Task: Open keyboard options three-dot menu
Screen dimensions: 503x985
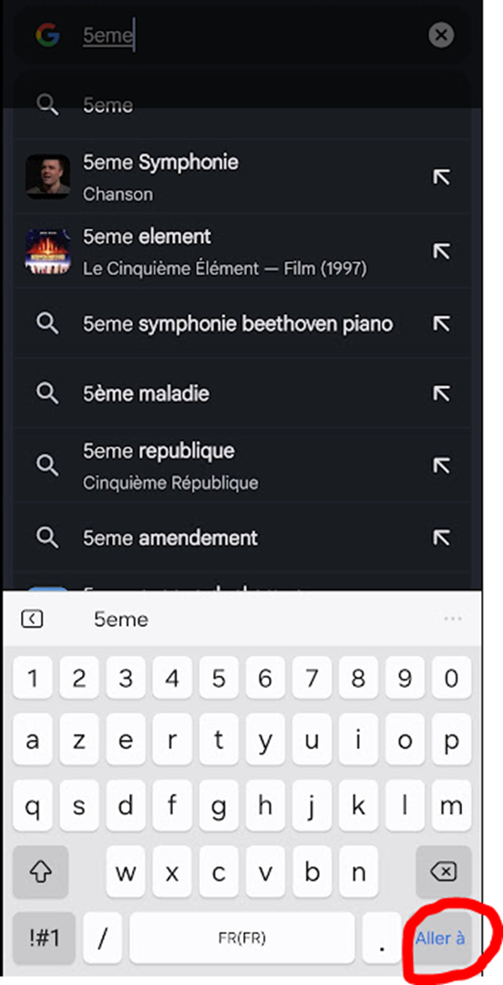Action: click(453, 620)
